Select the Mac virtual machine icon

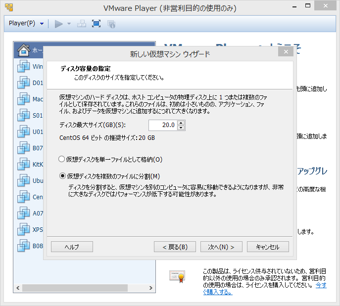23,99
